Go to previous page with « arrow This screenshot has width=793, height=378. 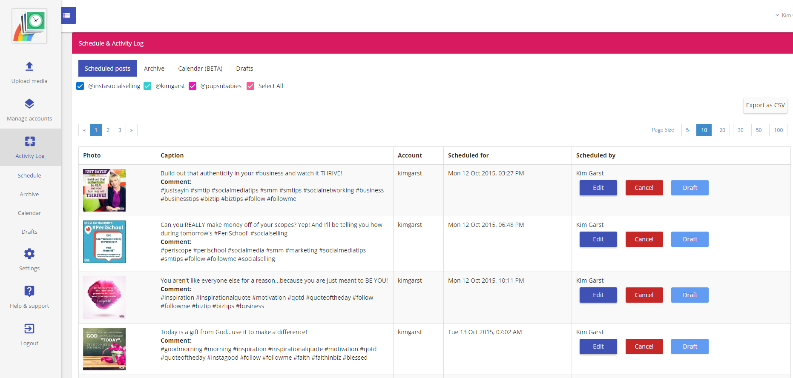point(84,130)
